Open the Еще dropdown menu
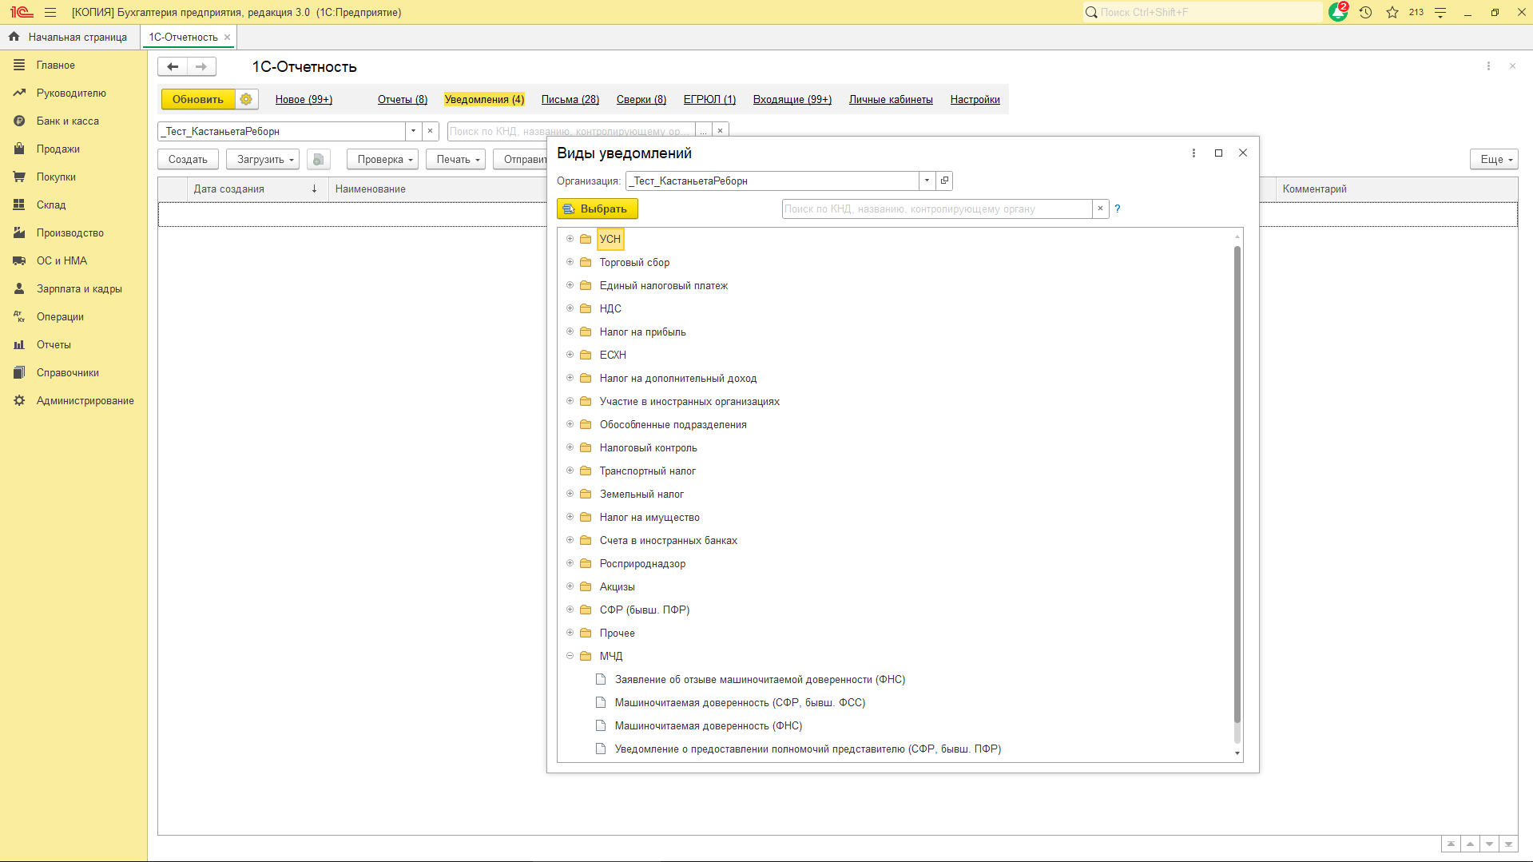This screenshot has width=1533, height=862. [1494, 160]
